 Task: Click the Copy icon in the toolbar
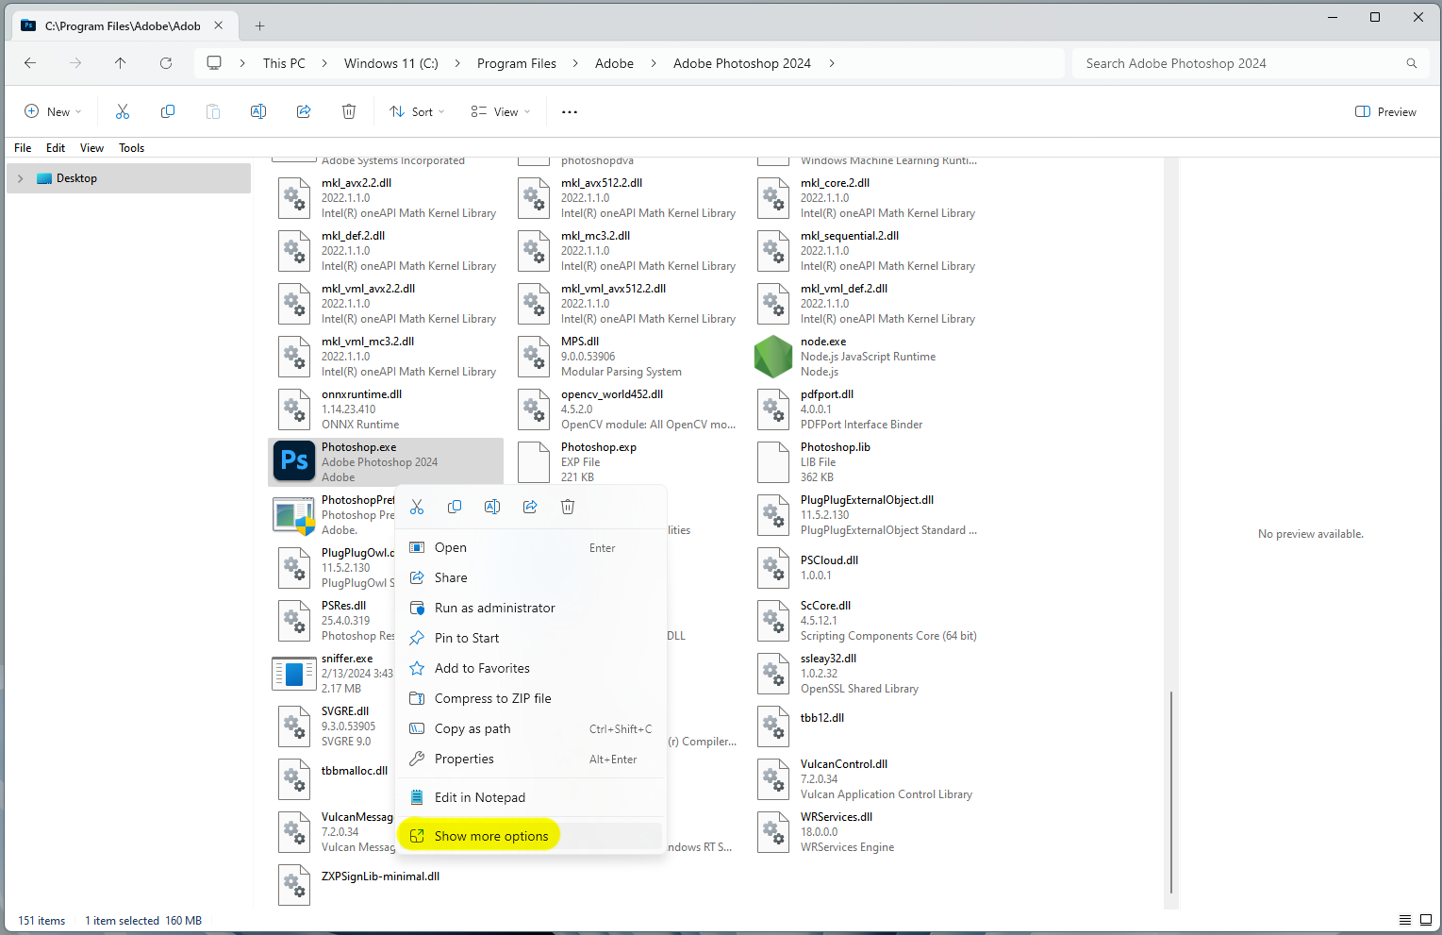[168, 110]
